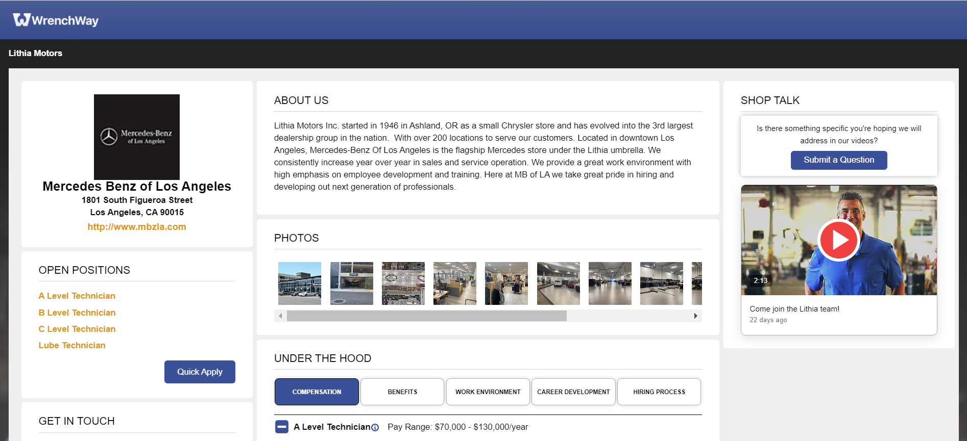Image resolution: width=967 pixels, height=441 pixels.
Task: Click the 1801 South Figueroa Street address
Action: (x=137, y=200)
